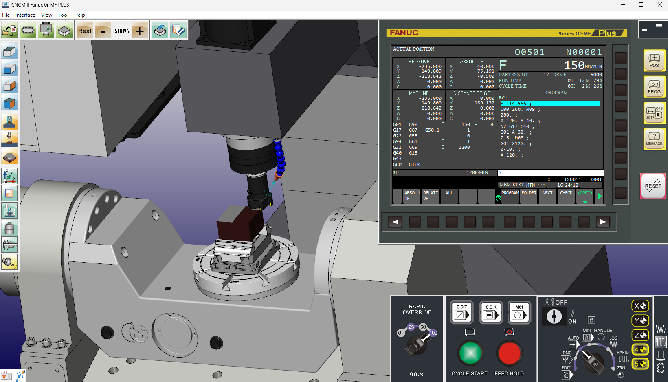Select the Y axis home button
Screen dimensions: 668x382
[x=640, y=320]
